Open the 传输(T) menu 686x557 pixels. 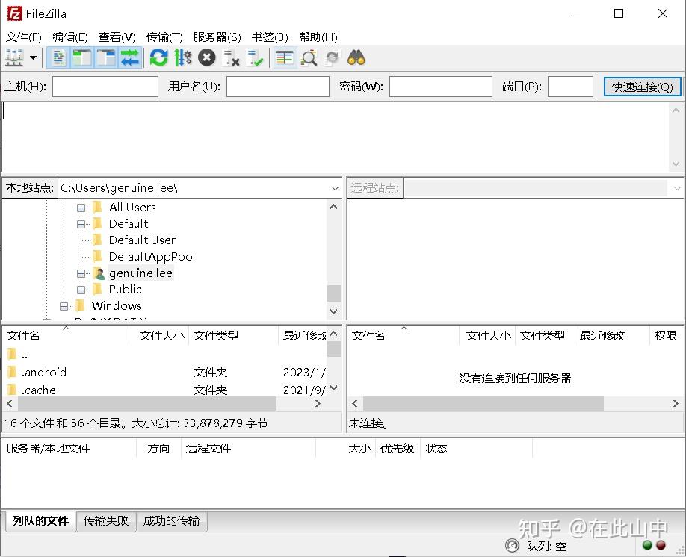(164, 37)
